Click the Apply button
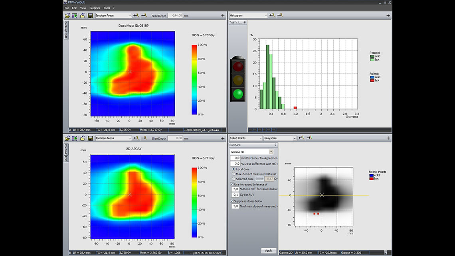The image size is (455, 256). pos(269,251)
